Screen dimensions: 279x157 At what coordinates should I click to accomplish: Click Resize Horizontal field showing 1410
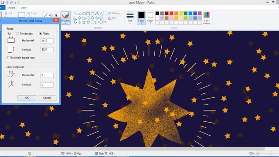[47, 41]
